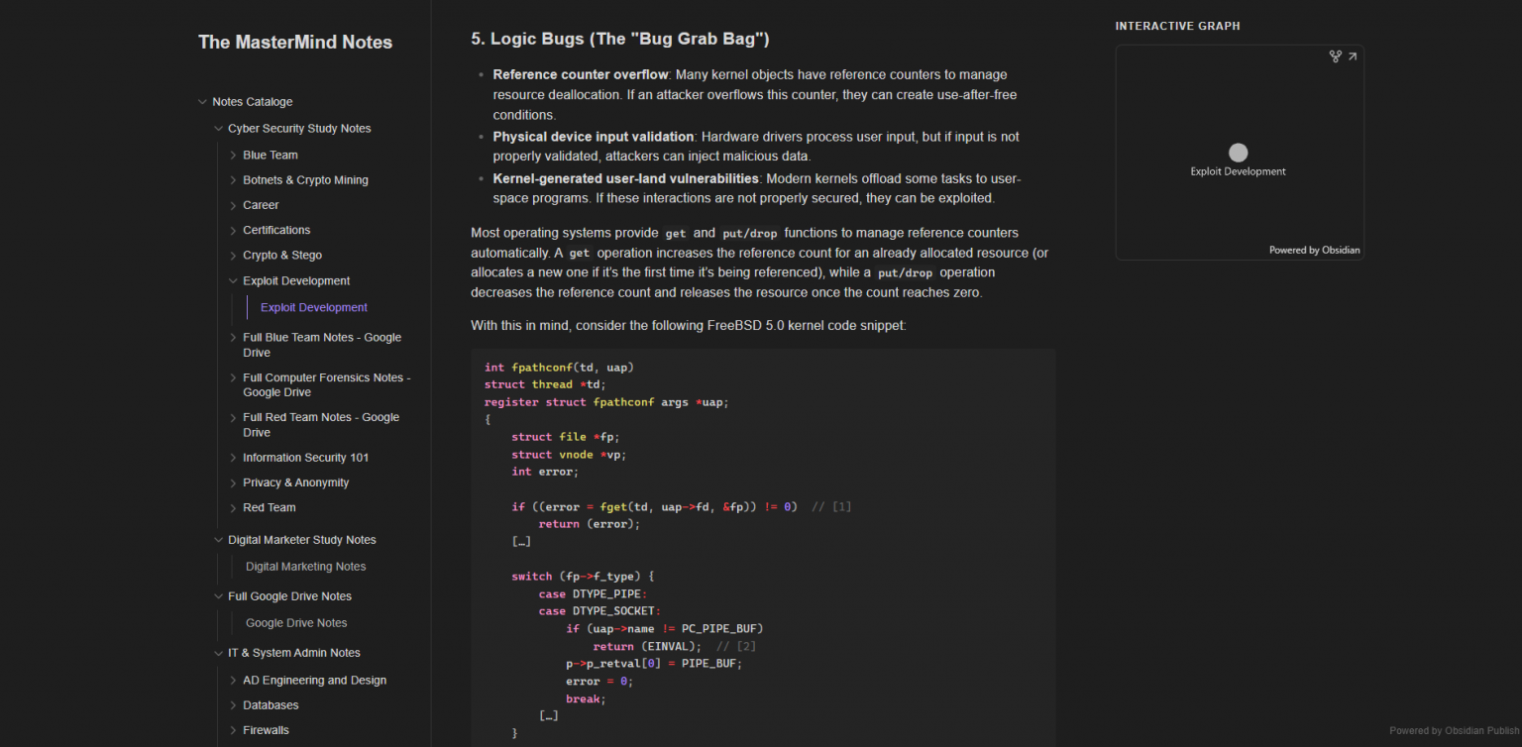This screenshot has width=1522, height=747.
Task: Open the Information Security 101 folder
Action: coord(304,458)
